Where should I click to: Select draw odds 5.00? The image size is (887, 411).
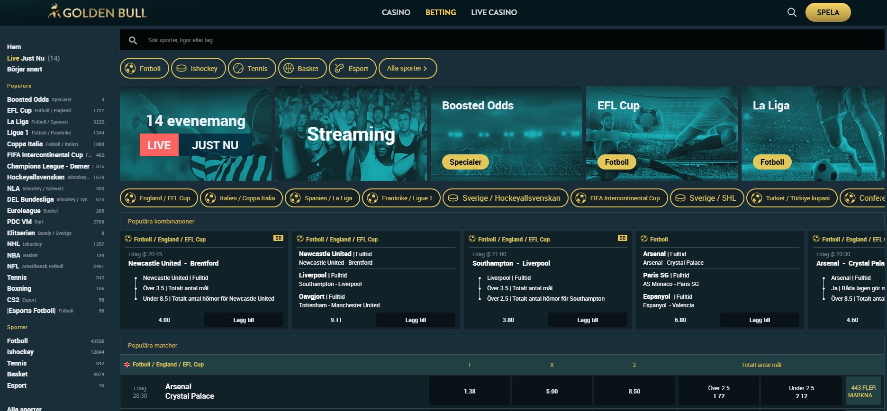coord(552,391)
